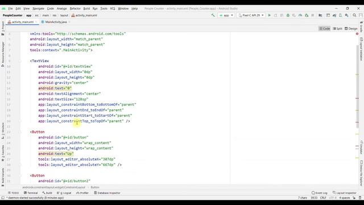Open the Build Variants sidebar panel
364x205 pixels.
(x=2, y=177)
